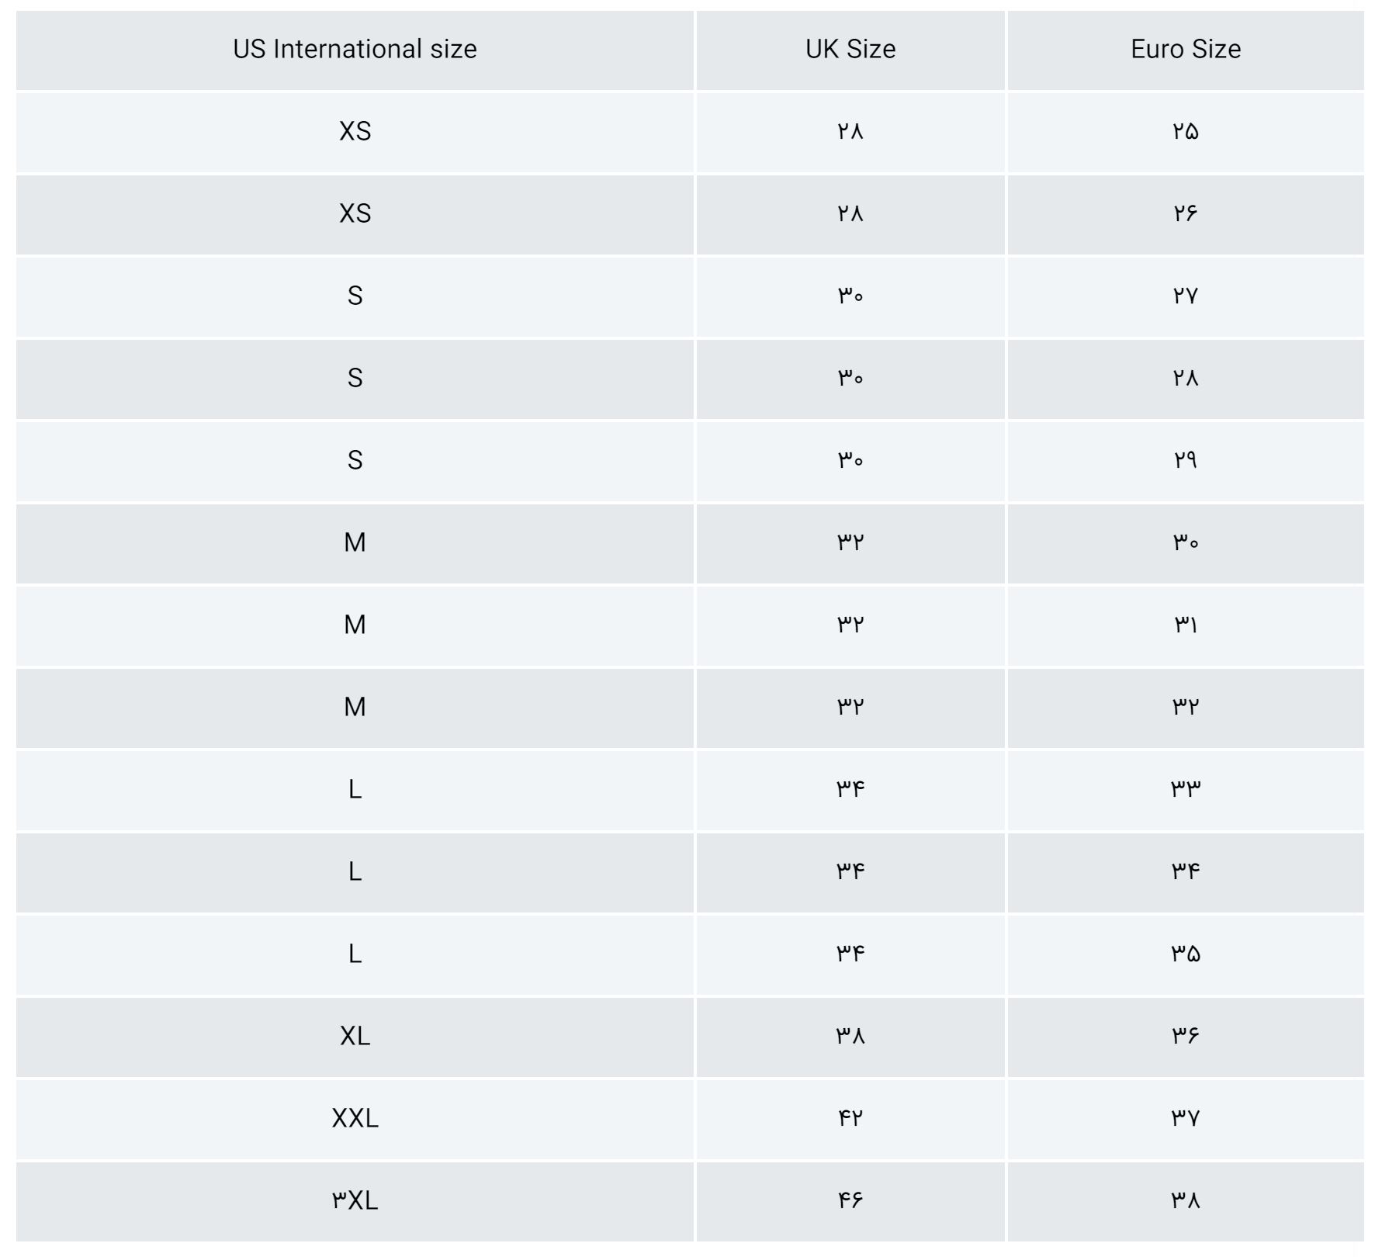
Task: Click the 'US International size' column header
Action: pos(355,50)
